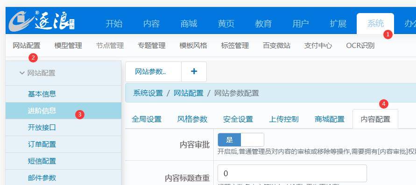Viewport: 416px width, 185px height.
Task: Switch to 上传控制 tab
Action: point(284,119)
